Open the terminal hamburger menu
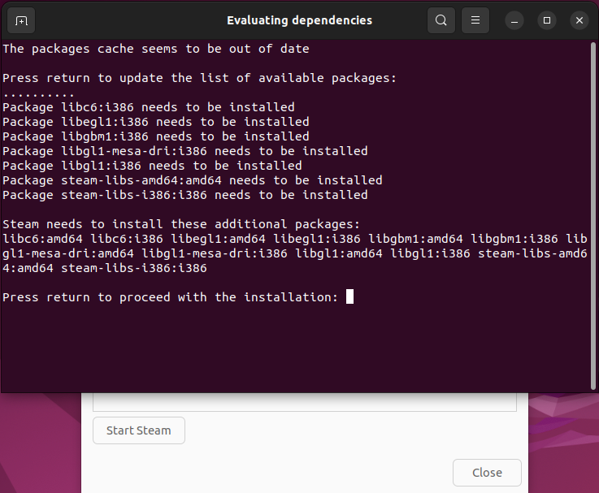This screenshot has height=493, width=599. (475, 20)
